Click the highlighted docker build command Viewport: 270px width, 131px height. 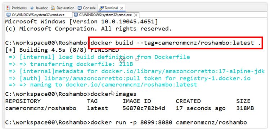pyautogui.click(x=176, y=43)
